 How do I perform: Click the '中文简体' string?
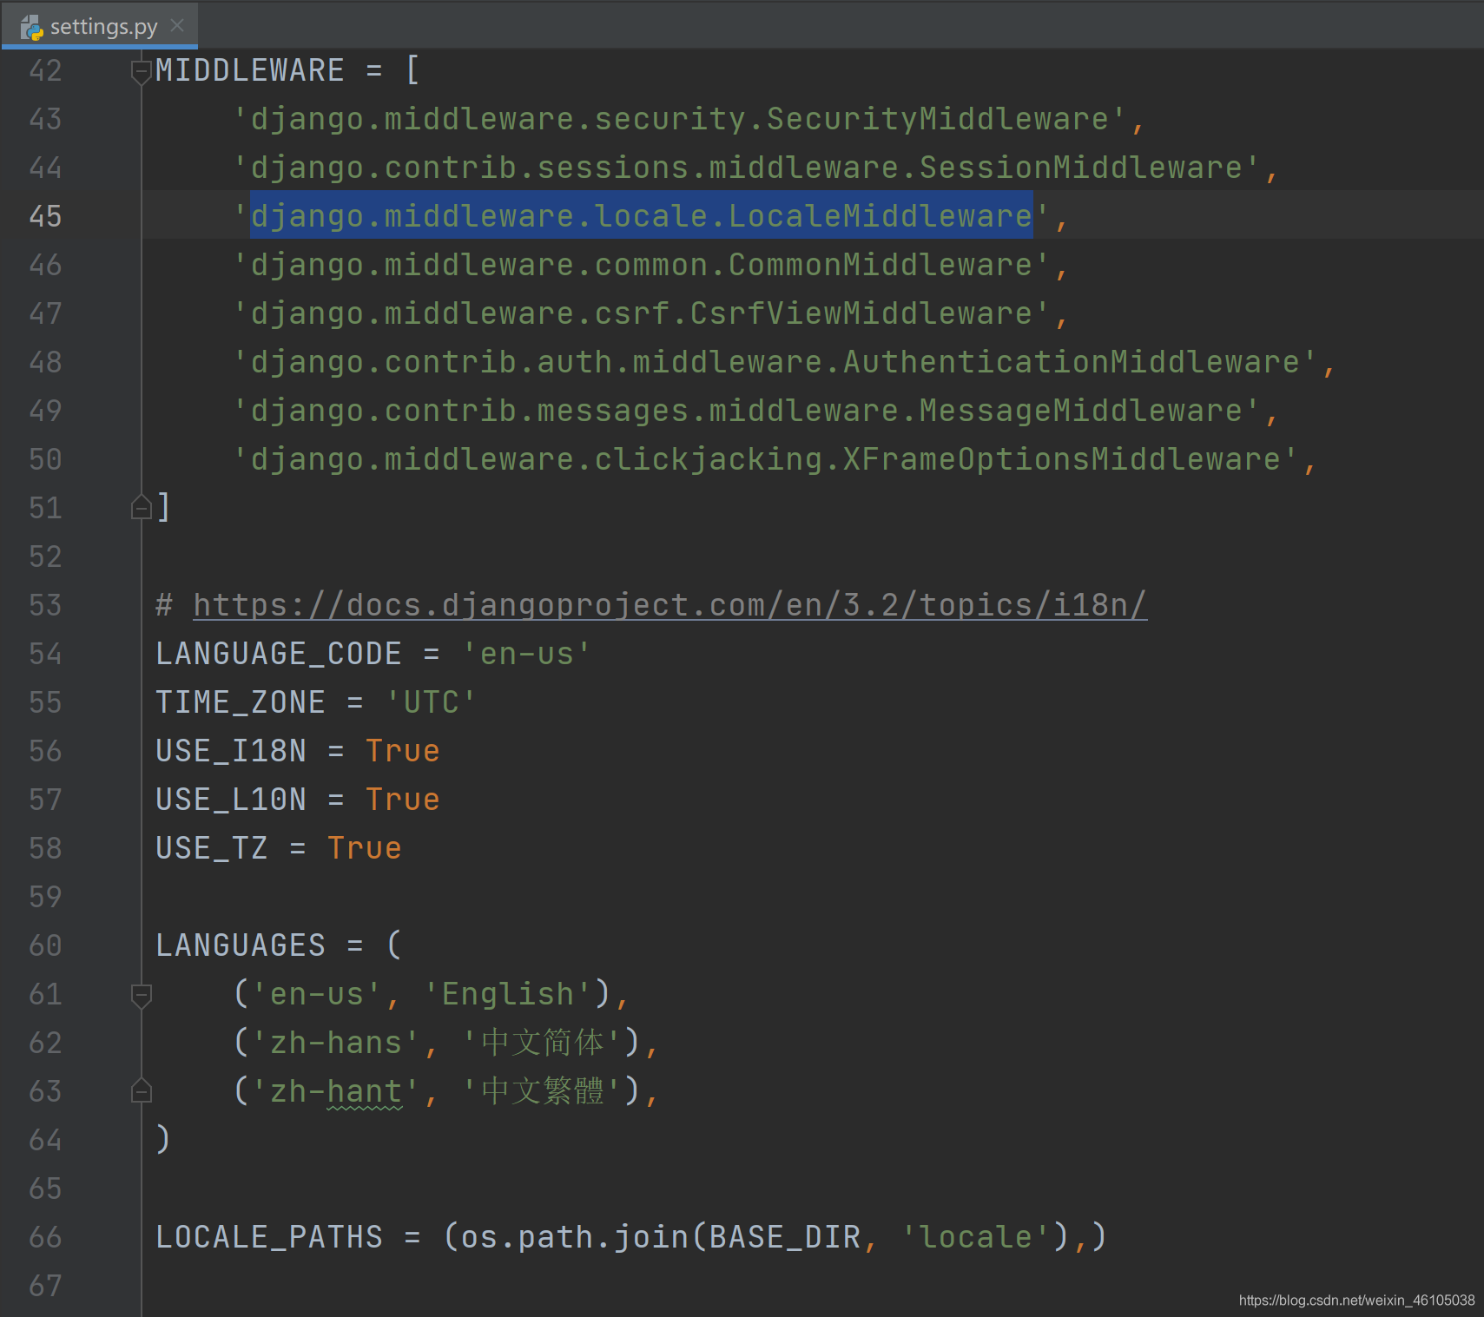[543, 1042]
